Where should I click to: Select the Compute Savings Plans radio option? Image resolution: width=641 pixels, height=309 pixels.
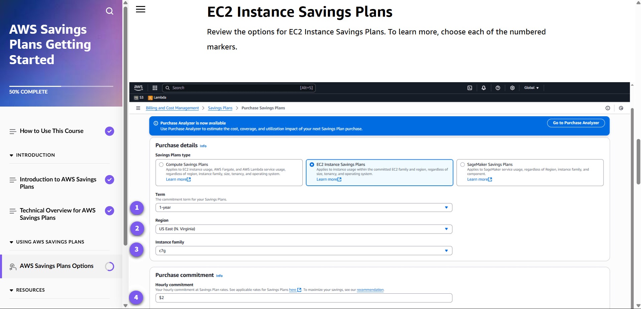pyautogui.click(x=161, y=164)
